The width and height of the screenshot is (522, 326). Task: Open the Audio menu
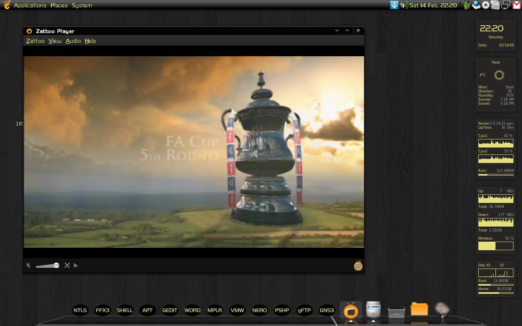(x=73, y=41)
